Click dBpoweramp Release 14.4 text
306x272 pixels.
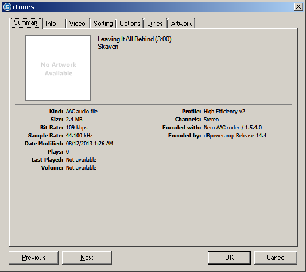pyautogui.click(x=235, y=136)
